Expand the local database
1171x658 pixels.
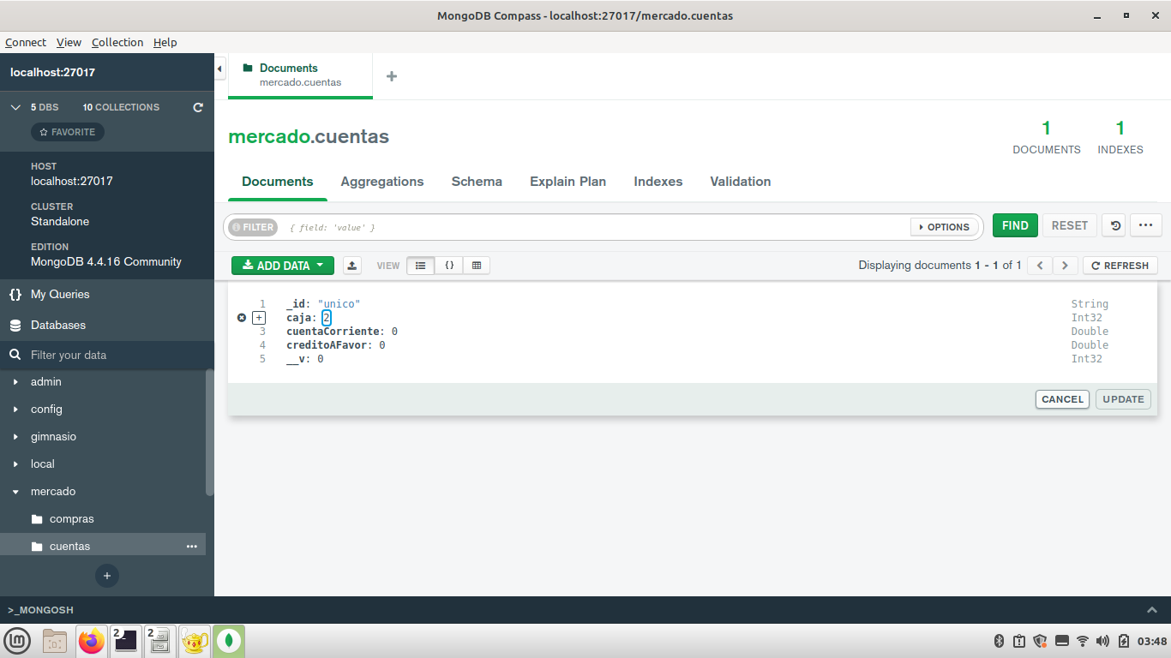click(x=15, y=464)
